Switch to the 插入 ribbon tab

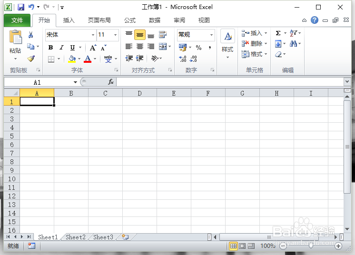[69, 20]
